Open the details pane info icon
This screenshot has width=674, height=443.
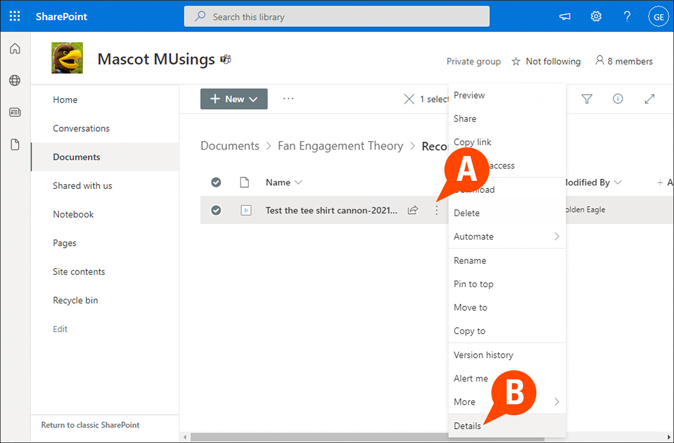coord(618,99)
